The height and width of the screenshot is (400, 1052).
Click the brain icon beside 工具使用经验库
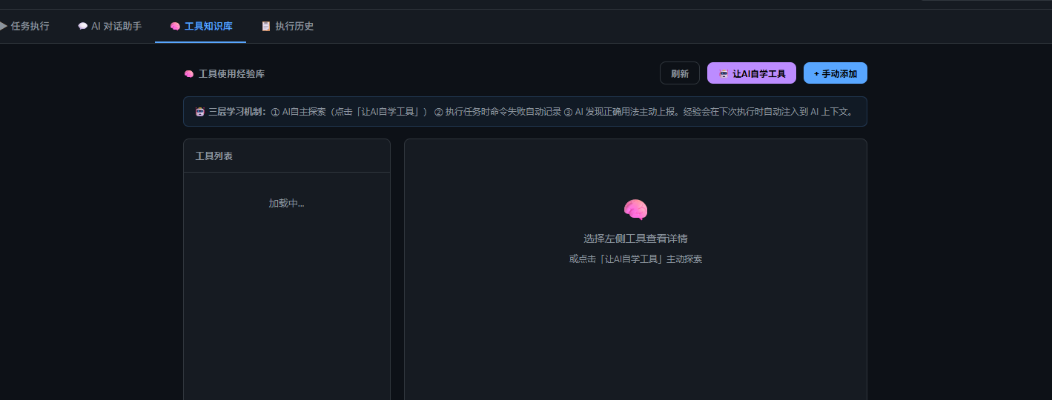189,74
